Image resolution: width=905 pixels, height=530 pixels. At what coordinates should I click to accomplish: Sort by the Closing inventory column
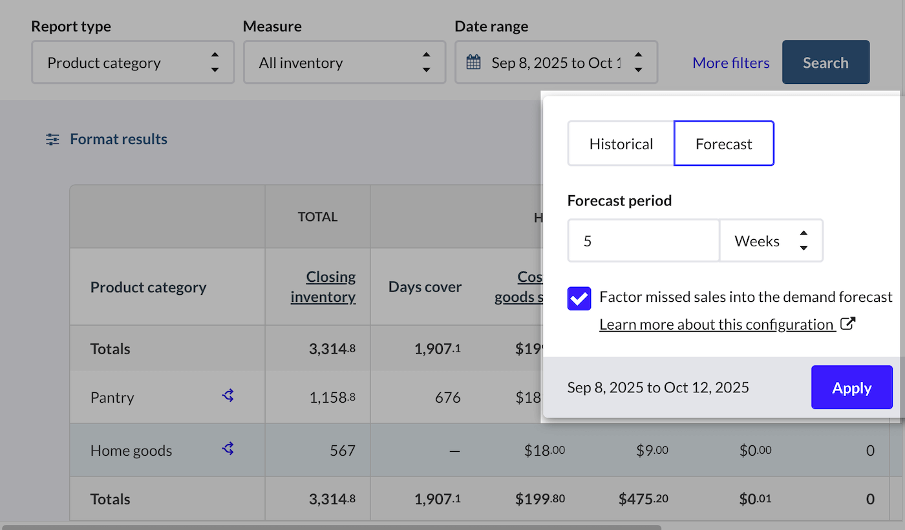[330, 286]
